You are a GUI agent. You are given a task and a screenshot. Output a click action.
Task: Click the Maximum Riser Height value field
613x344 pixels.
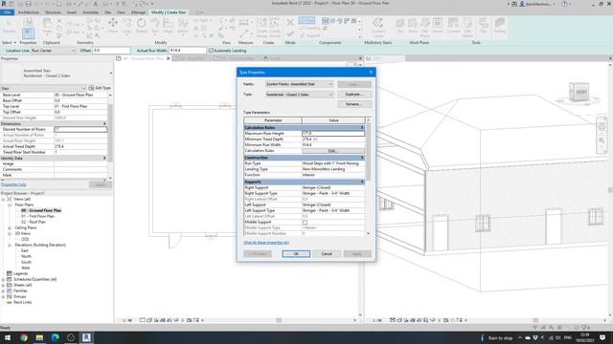333,134
